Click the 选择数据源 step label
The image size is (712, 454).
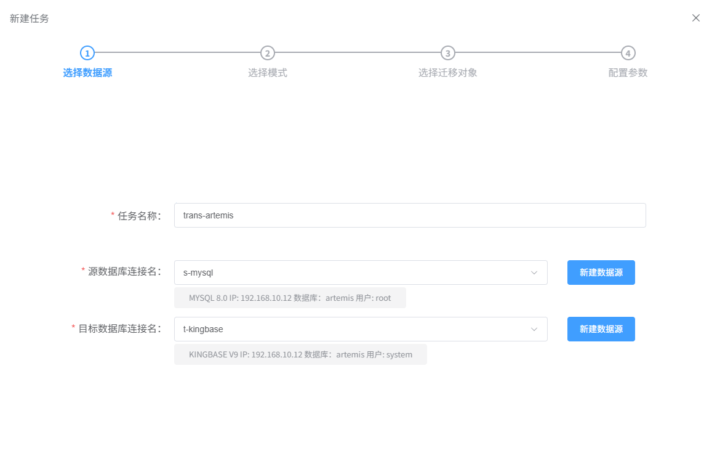[87, 73]
